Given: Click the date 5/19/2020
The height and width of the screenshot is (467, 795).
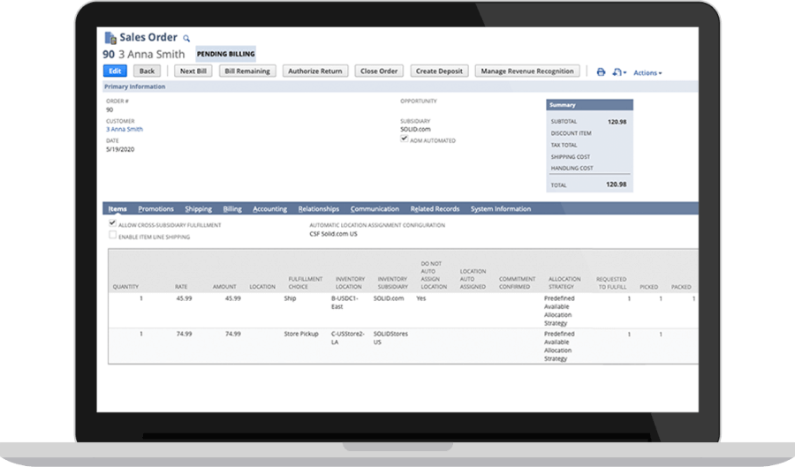Looking at the screenshot, I should [120, 149].
